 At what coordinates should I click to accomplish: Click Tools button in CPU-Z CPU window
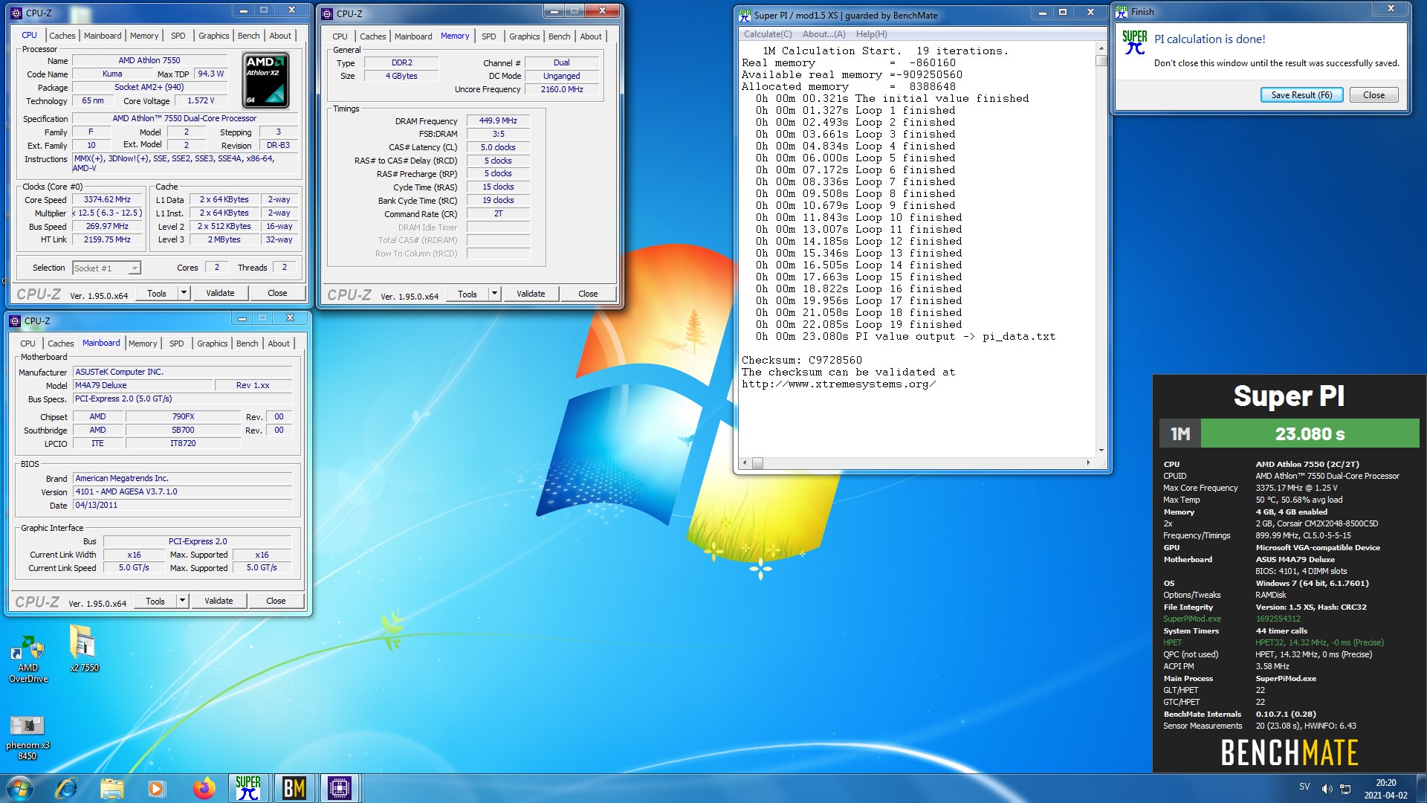tap(157, 293)
